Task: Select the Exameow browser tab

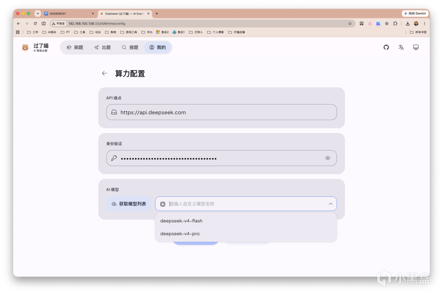Action: (124, 13)
